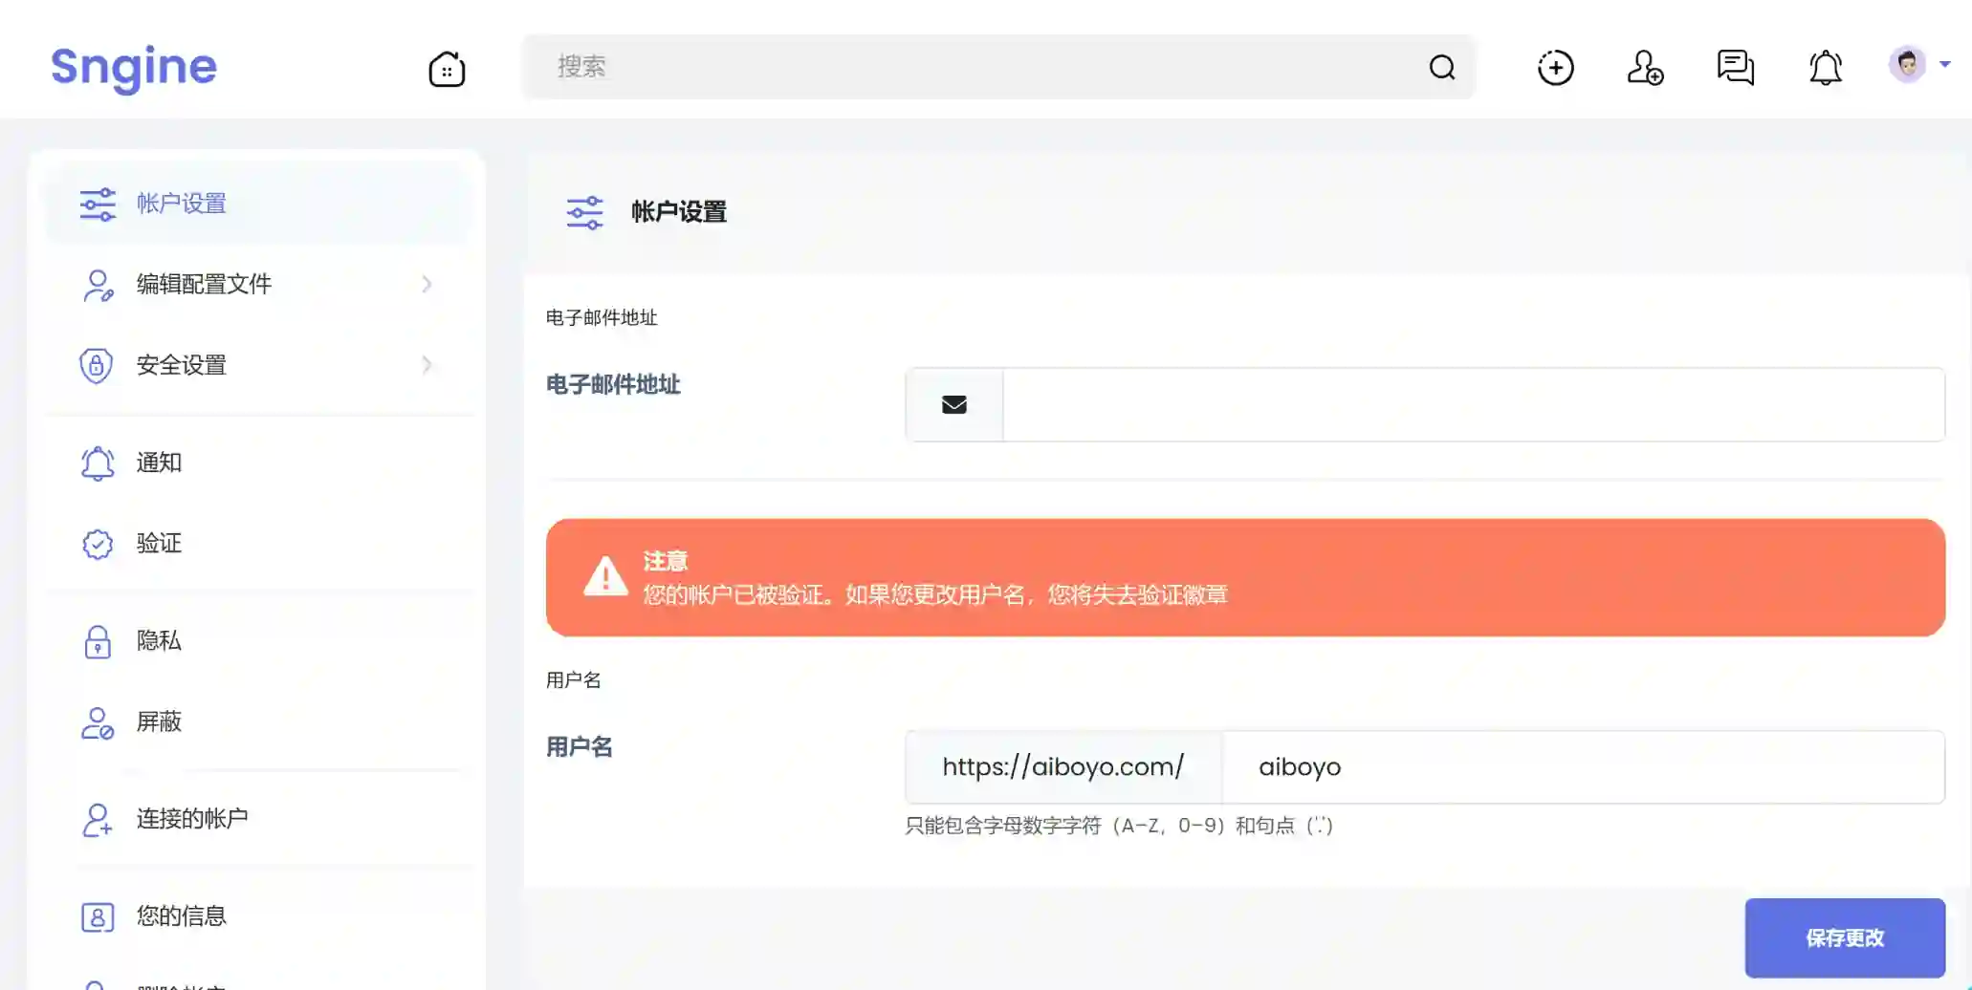Select 帐户设置 in the sidebar
1972x990 pixels.
click(182, 204)
